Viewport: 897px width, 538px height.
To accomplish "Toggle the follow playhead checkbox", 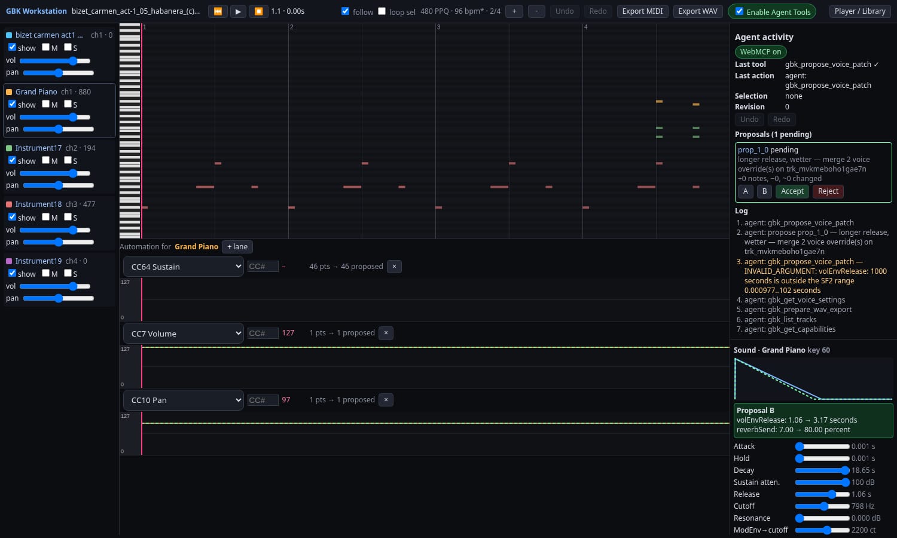I will [345, 11].
